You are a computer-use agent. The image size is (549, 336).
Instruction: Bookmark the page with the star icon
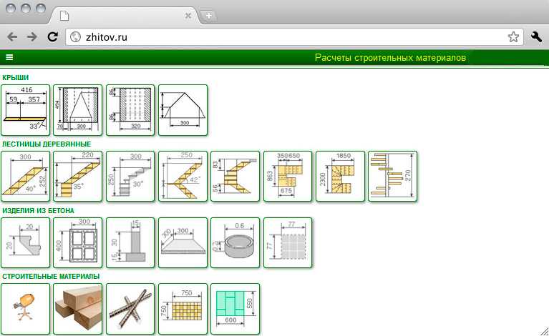point(513,36)
